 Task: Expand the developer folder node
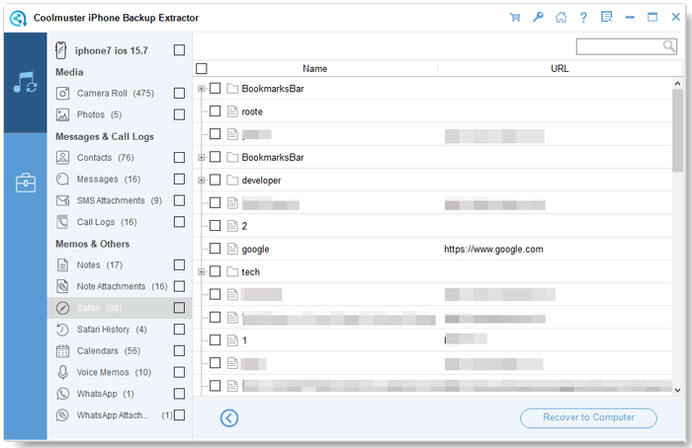pos(202,181)
